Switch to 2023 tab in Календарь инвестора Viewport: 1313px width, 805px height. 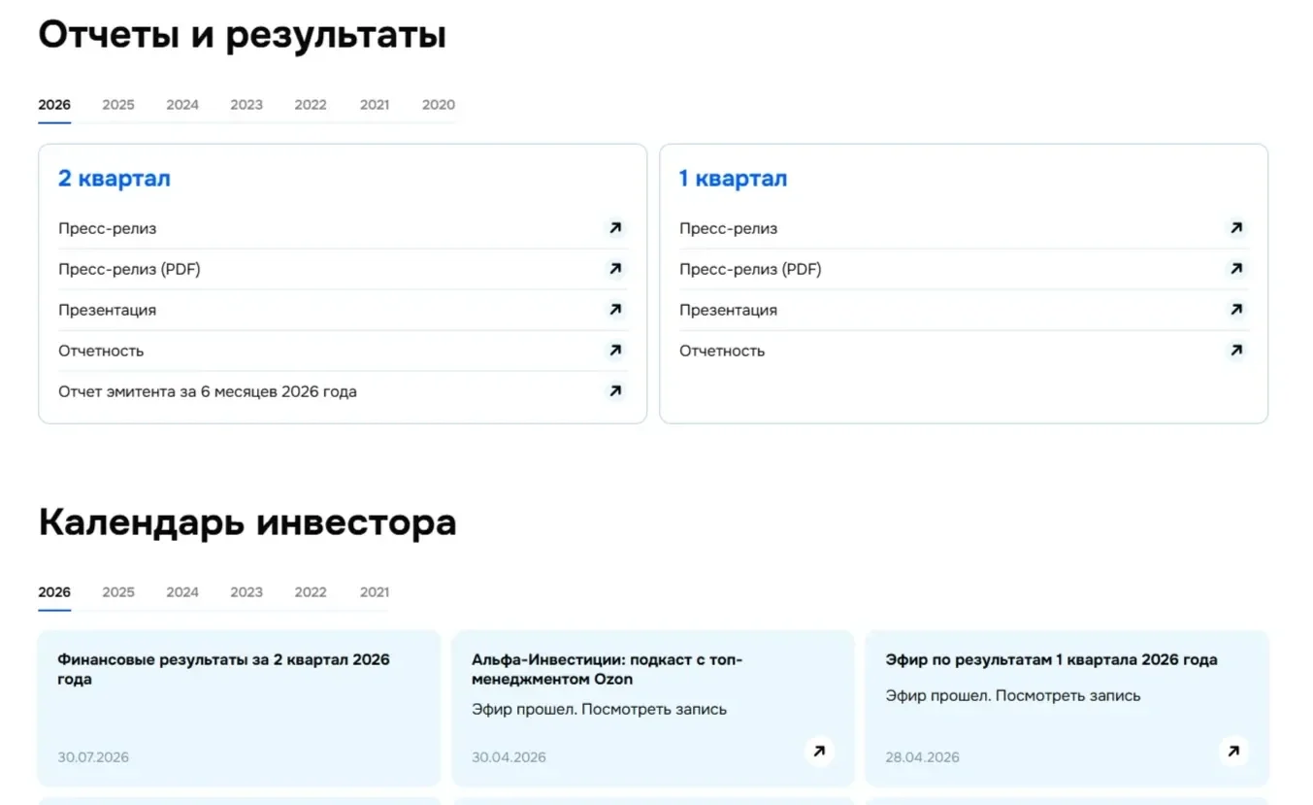[246, 592]
